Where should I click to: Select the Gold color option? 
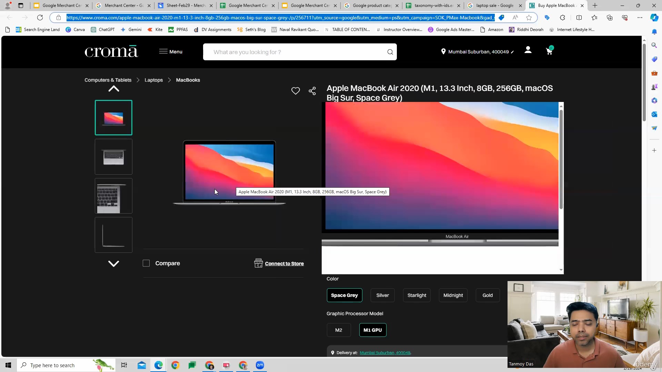click(x=488, y=295)
